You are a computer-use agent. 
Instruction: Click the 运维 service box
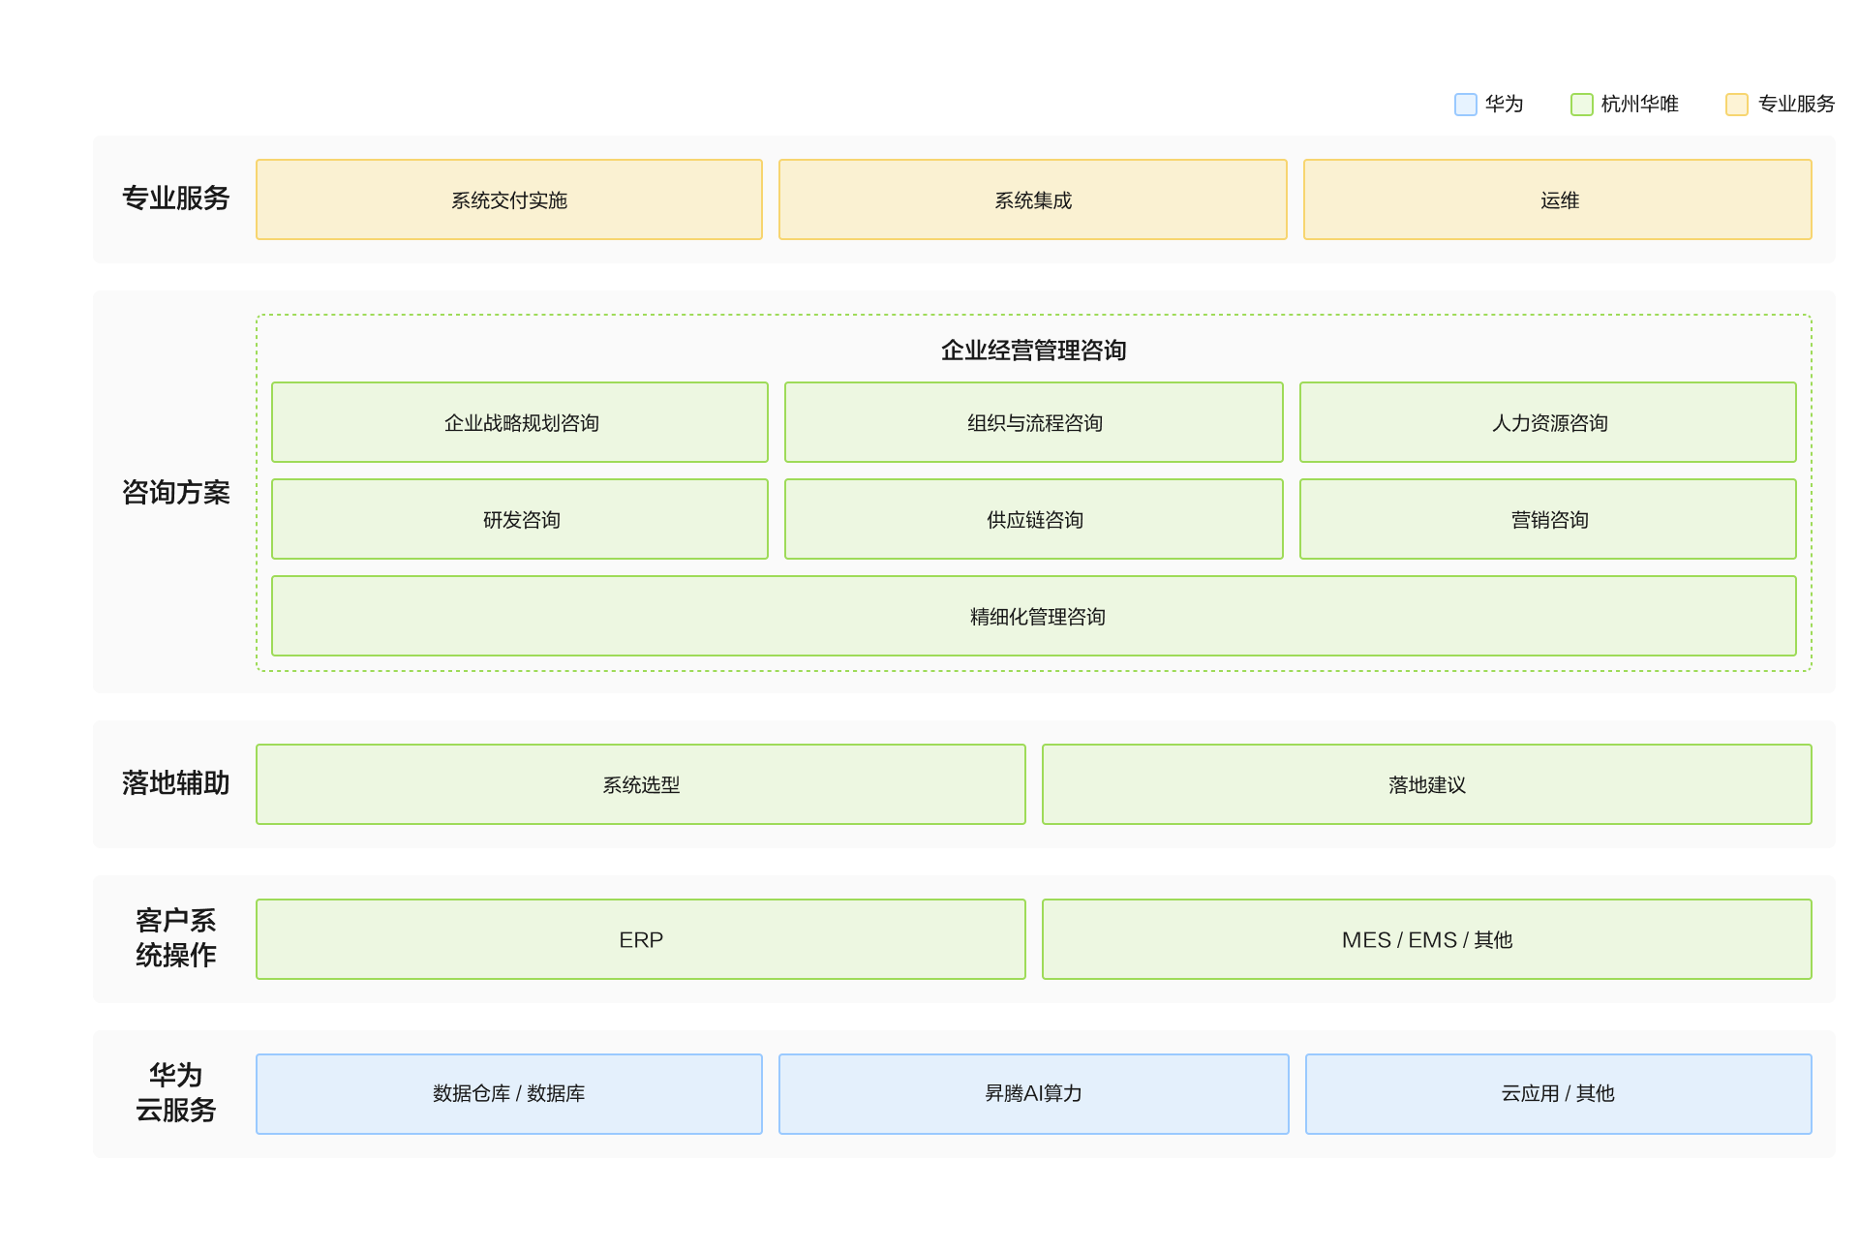[1557, 199]
